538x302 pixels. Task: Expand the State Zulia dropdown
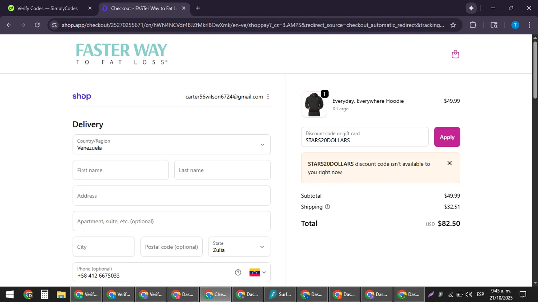click(x=239, y=247)
